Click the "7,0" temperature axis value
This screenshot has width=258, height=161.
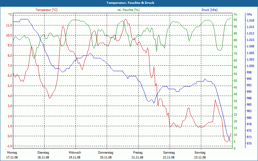(x=10, y=66)
